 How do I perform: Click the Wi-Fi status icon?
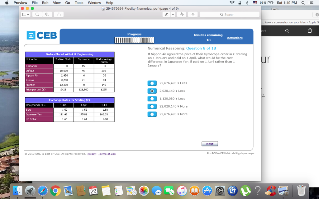[x=232, y=2]
